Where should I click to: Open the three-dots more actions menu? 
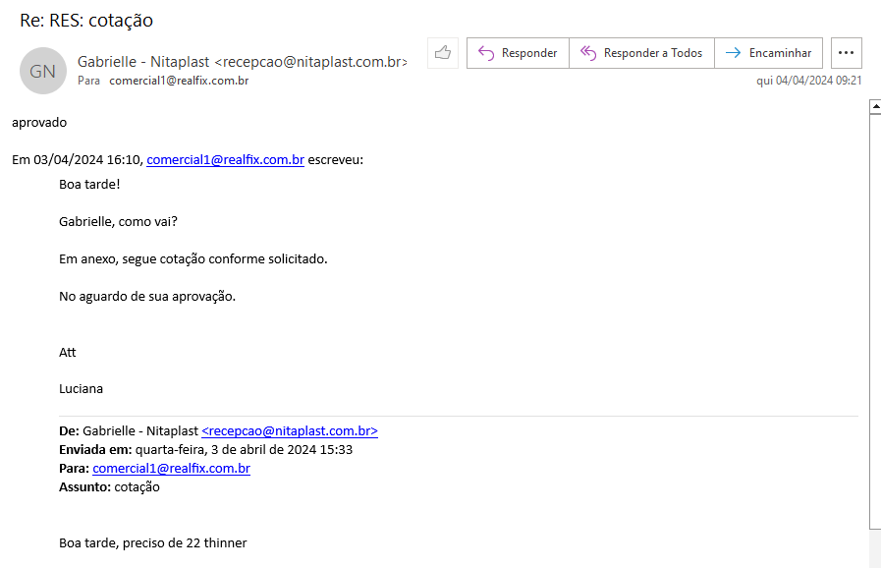click(847, 53)
